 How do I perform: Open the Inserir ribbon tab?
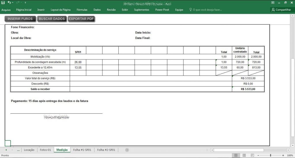pos(41,10)
